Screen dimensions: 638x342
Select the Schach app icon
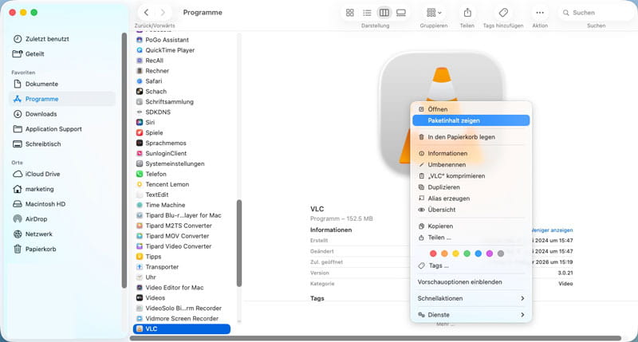click(139, 92)
